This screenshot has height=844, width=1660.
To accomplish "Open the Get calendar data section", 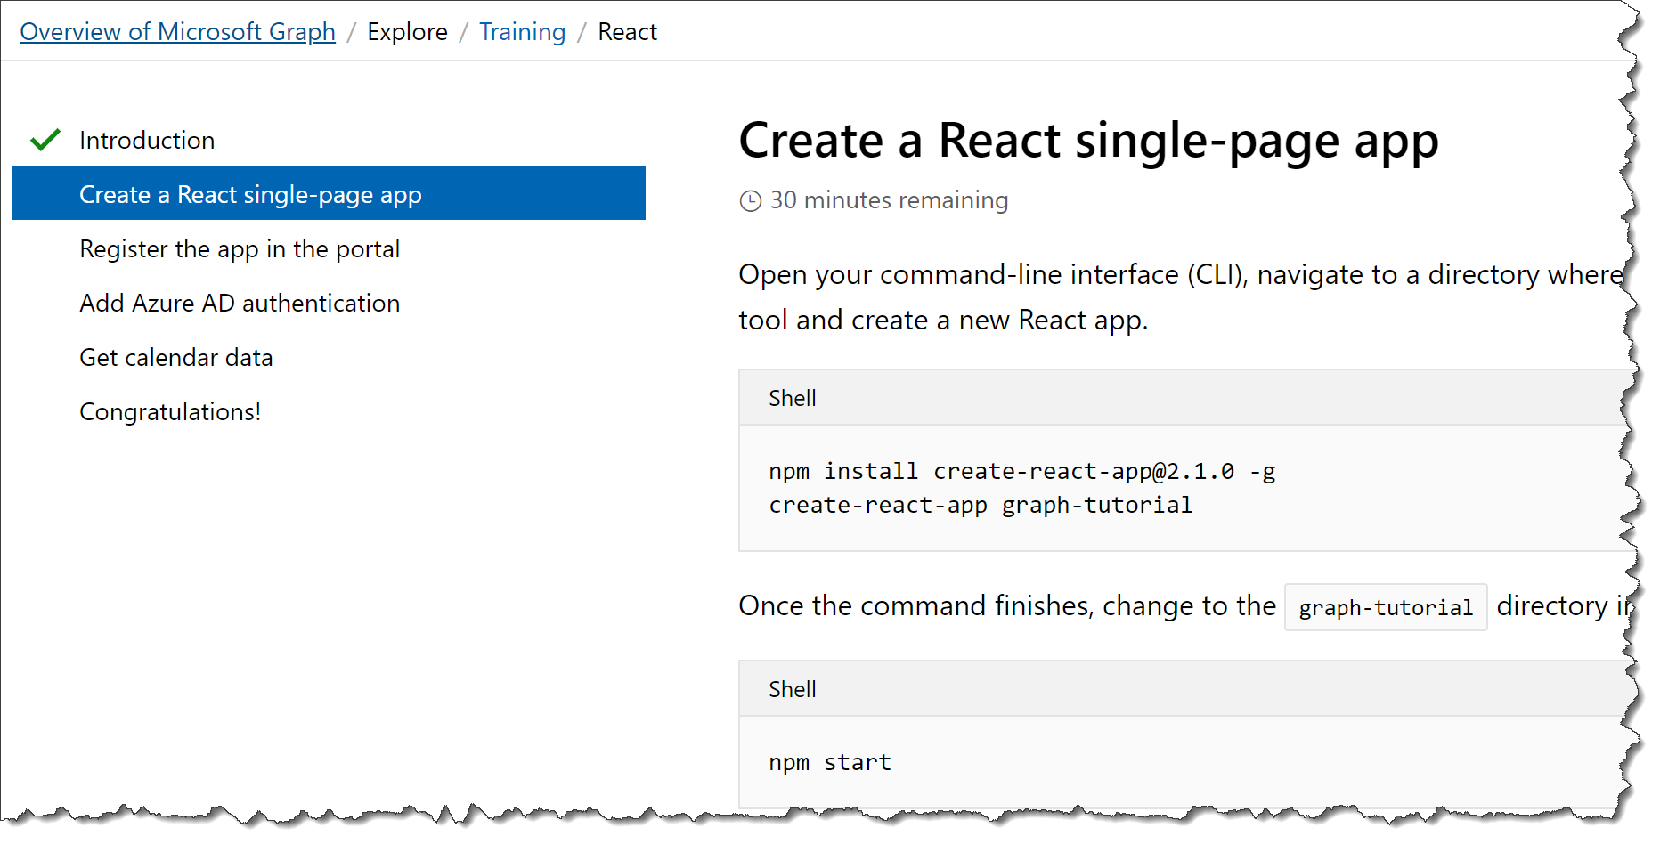I will [x=175, y=357].
